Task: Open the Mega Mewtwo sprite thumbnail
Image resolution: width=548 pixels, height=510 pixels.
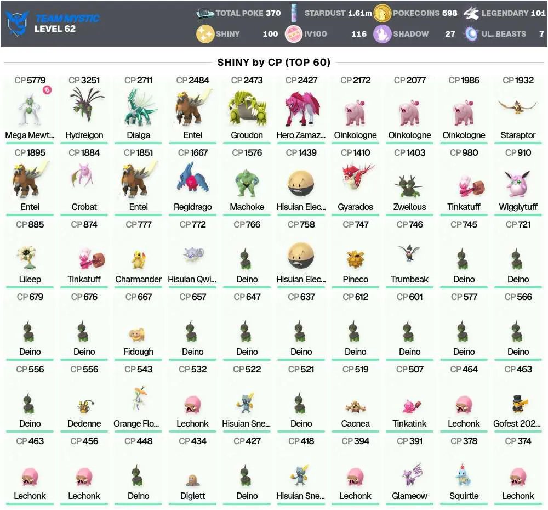Action: pyautogui.click(x=30, y=109)
